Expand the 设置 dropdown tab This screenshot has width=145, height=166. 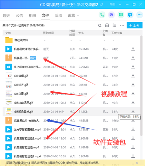[x=73, y=15]
